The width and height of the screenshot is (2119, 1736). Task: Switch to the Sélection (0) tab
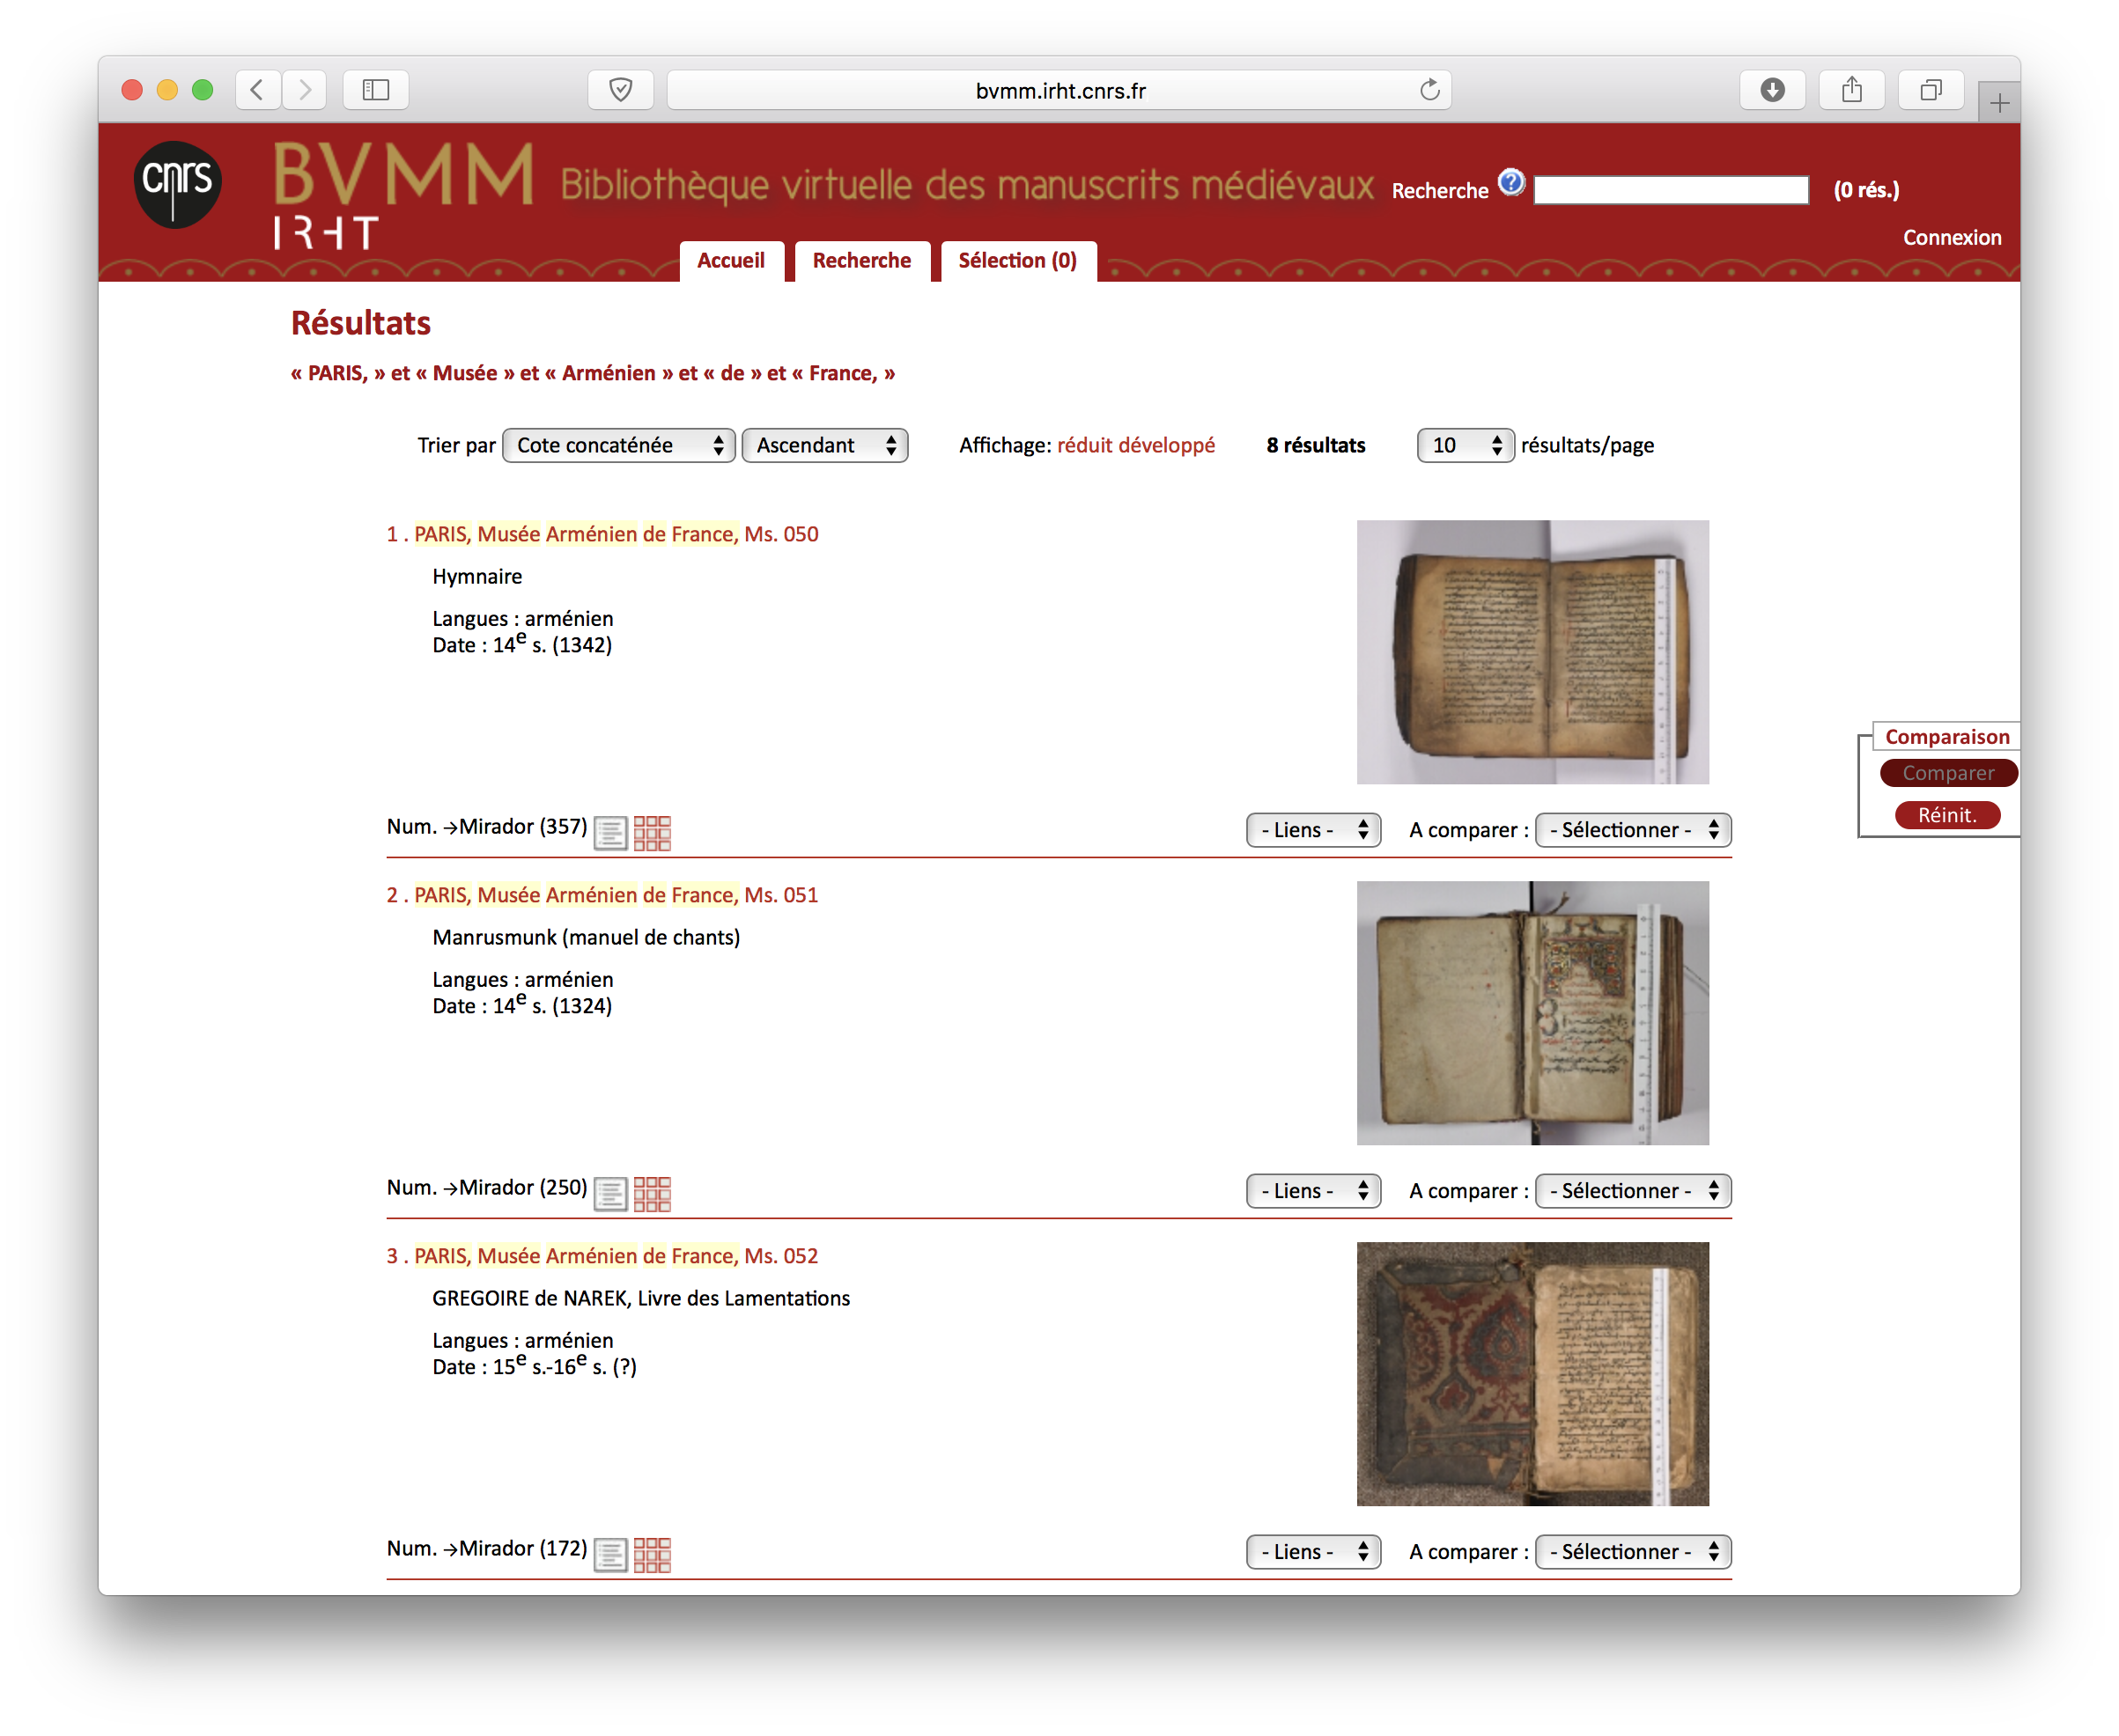(x=1018, y=261)
